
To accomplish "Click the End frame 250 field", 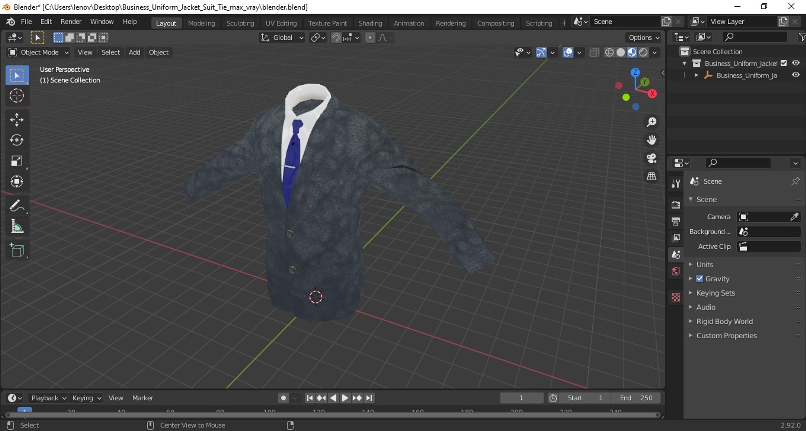I will click(636, 398).
